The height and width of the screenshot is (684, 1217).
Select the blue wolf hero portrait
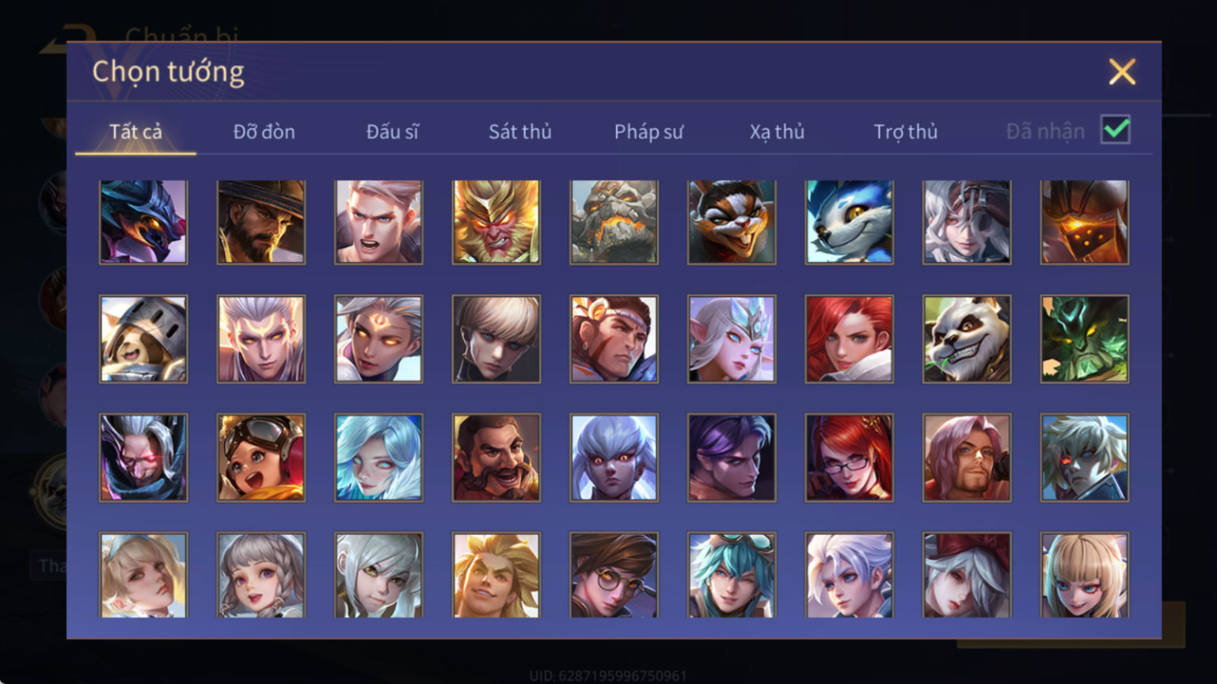point(849,222)
